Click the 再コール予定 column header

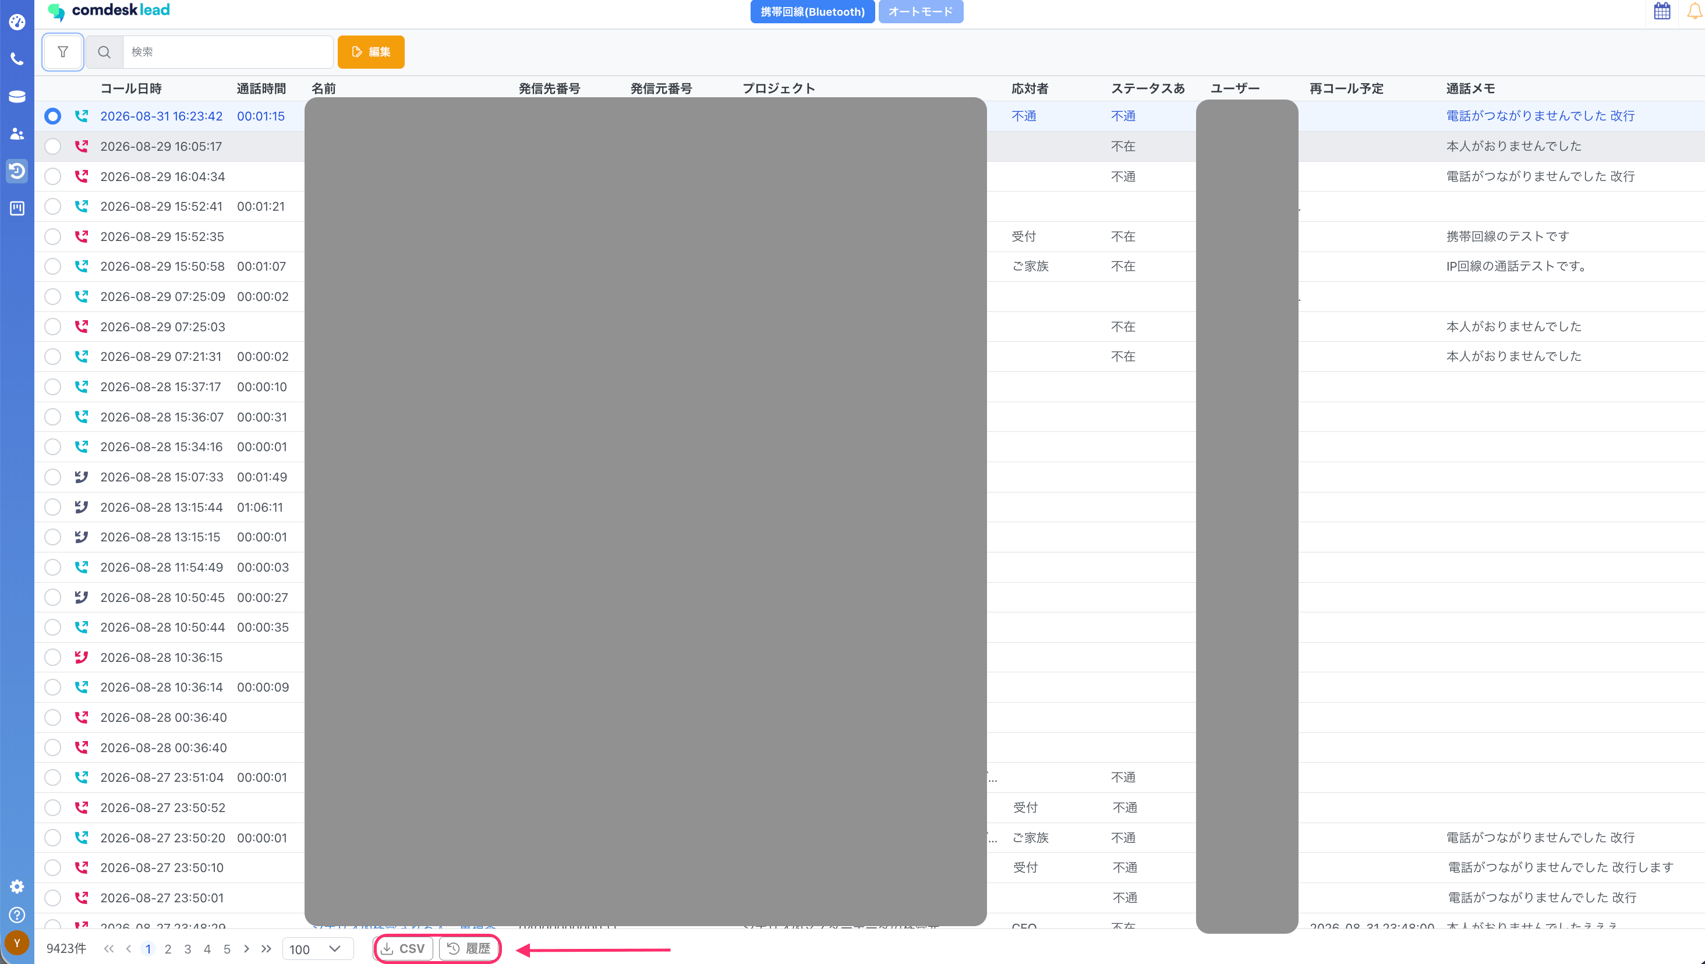click(1347, 88)
